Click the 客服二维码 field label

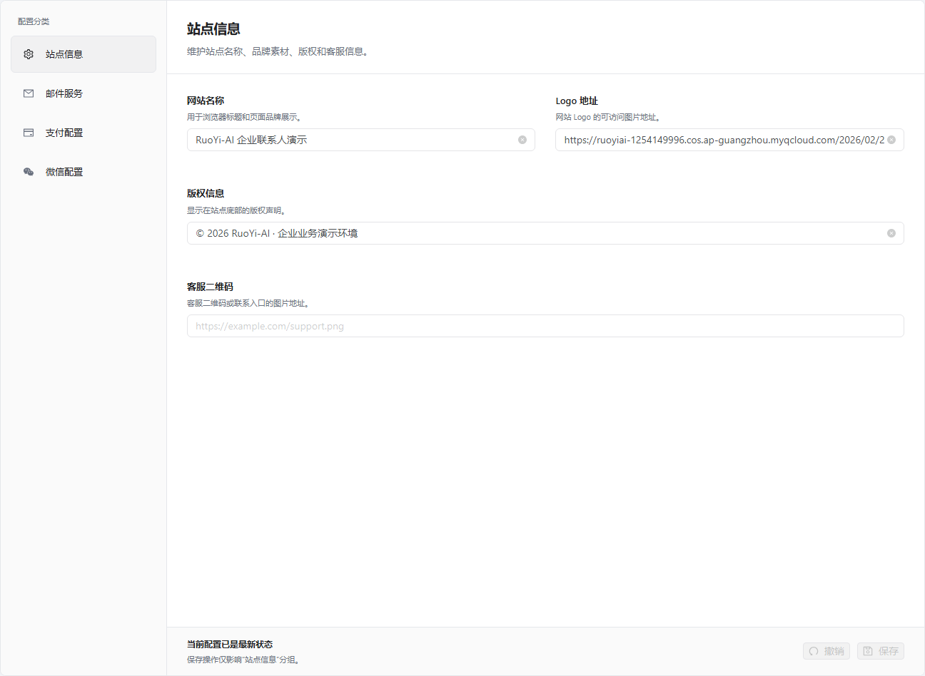[210, 287]
